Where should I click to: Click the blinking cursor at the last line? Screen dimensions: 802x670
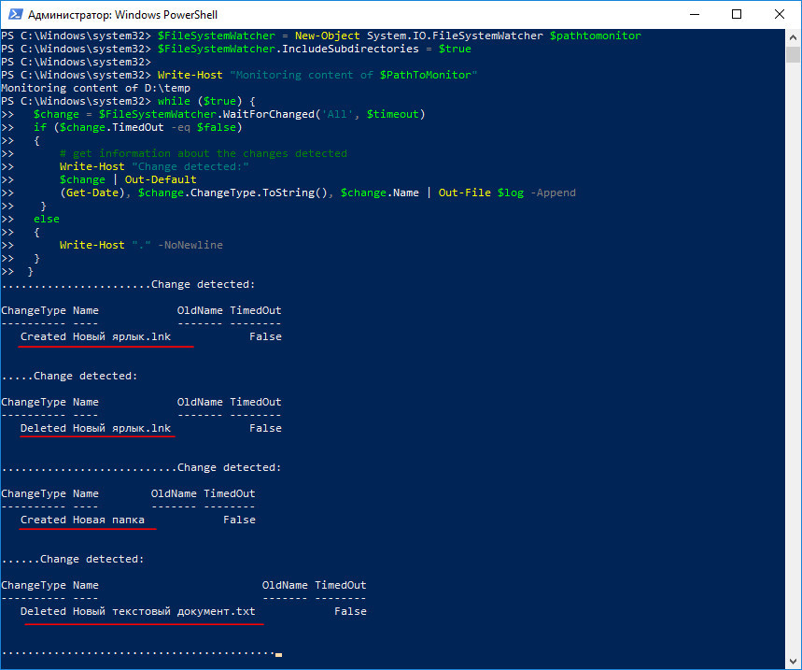click(279, 655)
